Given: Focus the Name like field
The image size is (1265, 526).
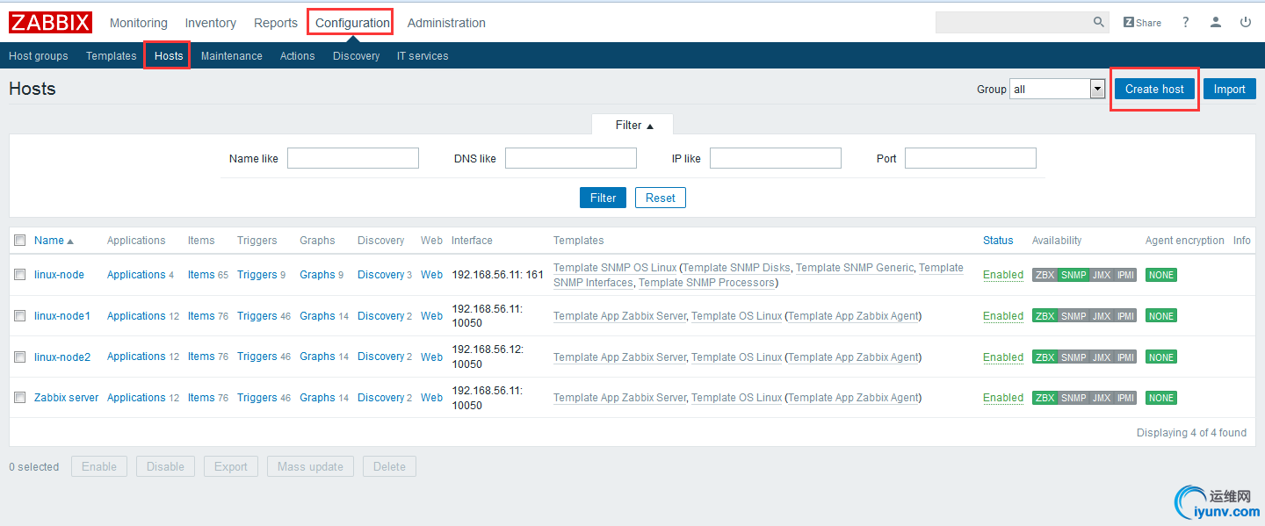Looking at the screenshot, I should point(353,158).
